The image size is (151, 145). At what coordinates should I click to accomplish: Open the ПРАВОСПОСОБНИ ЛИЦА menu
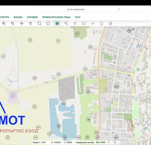pyautogui.click(x=56, y=17)
